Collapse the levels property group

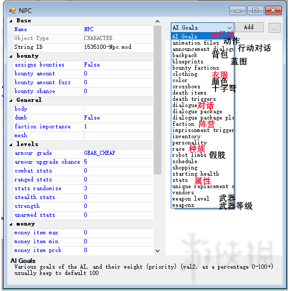tap(11, 144)
